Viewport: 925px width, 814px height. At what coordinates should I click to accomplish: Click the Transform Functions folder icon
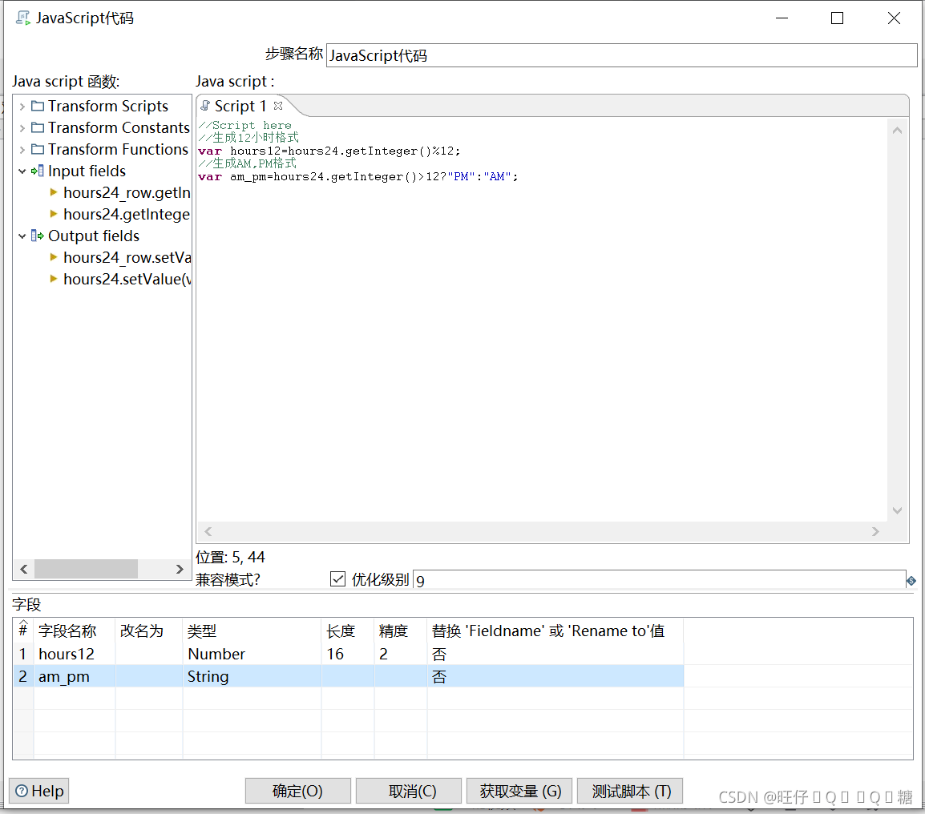point(38,149)
